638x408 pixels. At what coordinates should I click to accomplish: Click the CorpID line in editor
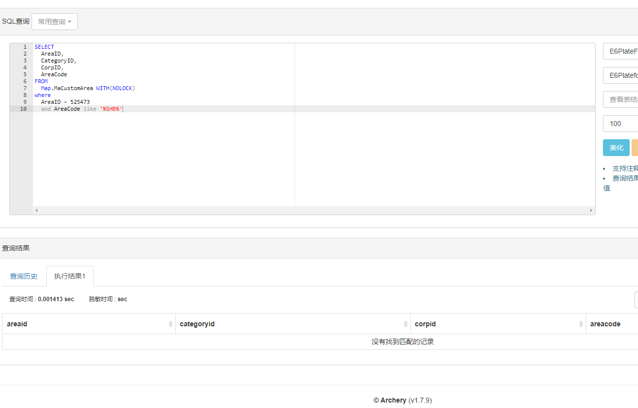(x=52, y=67)
